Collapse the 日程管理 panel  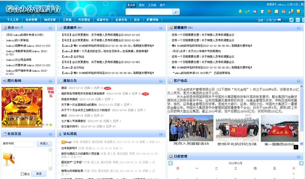click(x=299, y=157)
